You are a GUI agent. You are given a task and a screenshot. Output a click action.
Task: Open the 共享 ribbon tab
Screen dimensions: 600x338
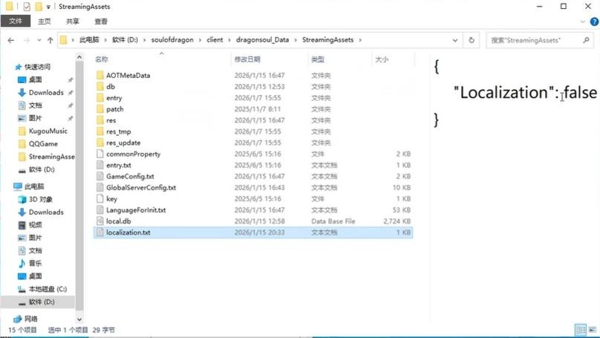coord(72,22)
